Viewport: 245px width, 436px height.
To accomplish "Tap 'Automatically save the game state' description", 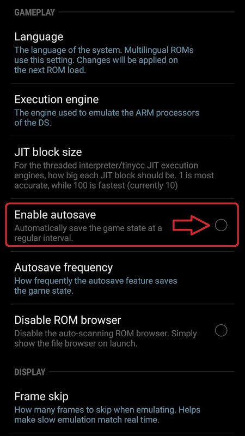I will tap(88, 233).
